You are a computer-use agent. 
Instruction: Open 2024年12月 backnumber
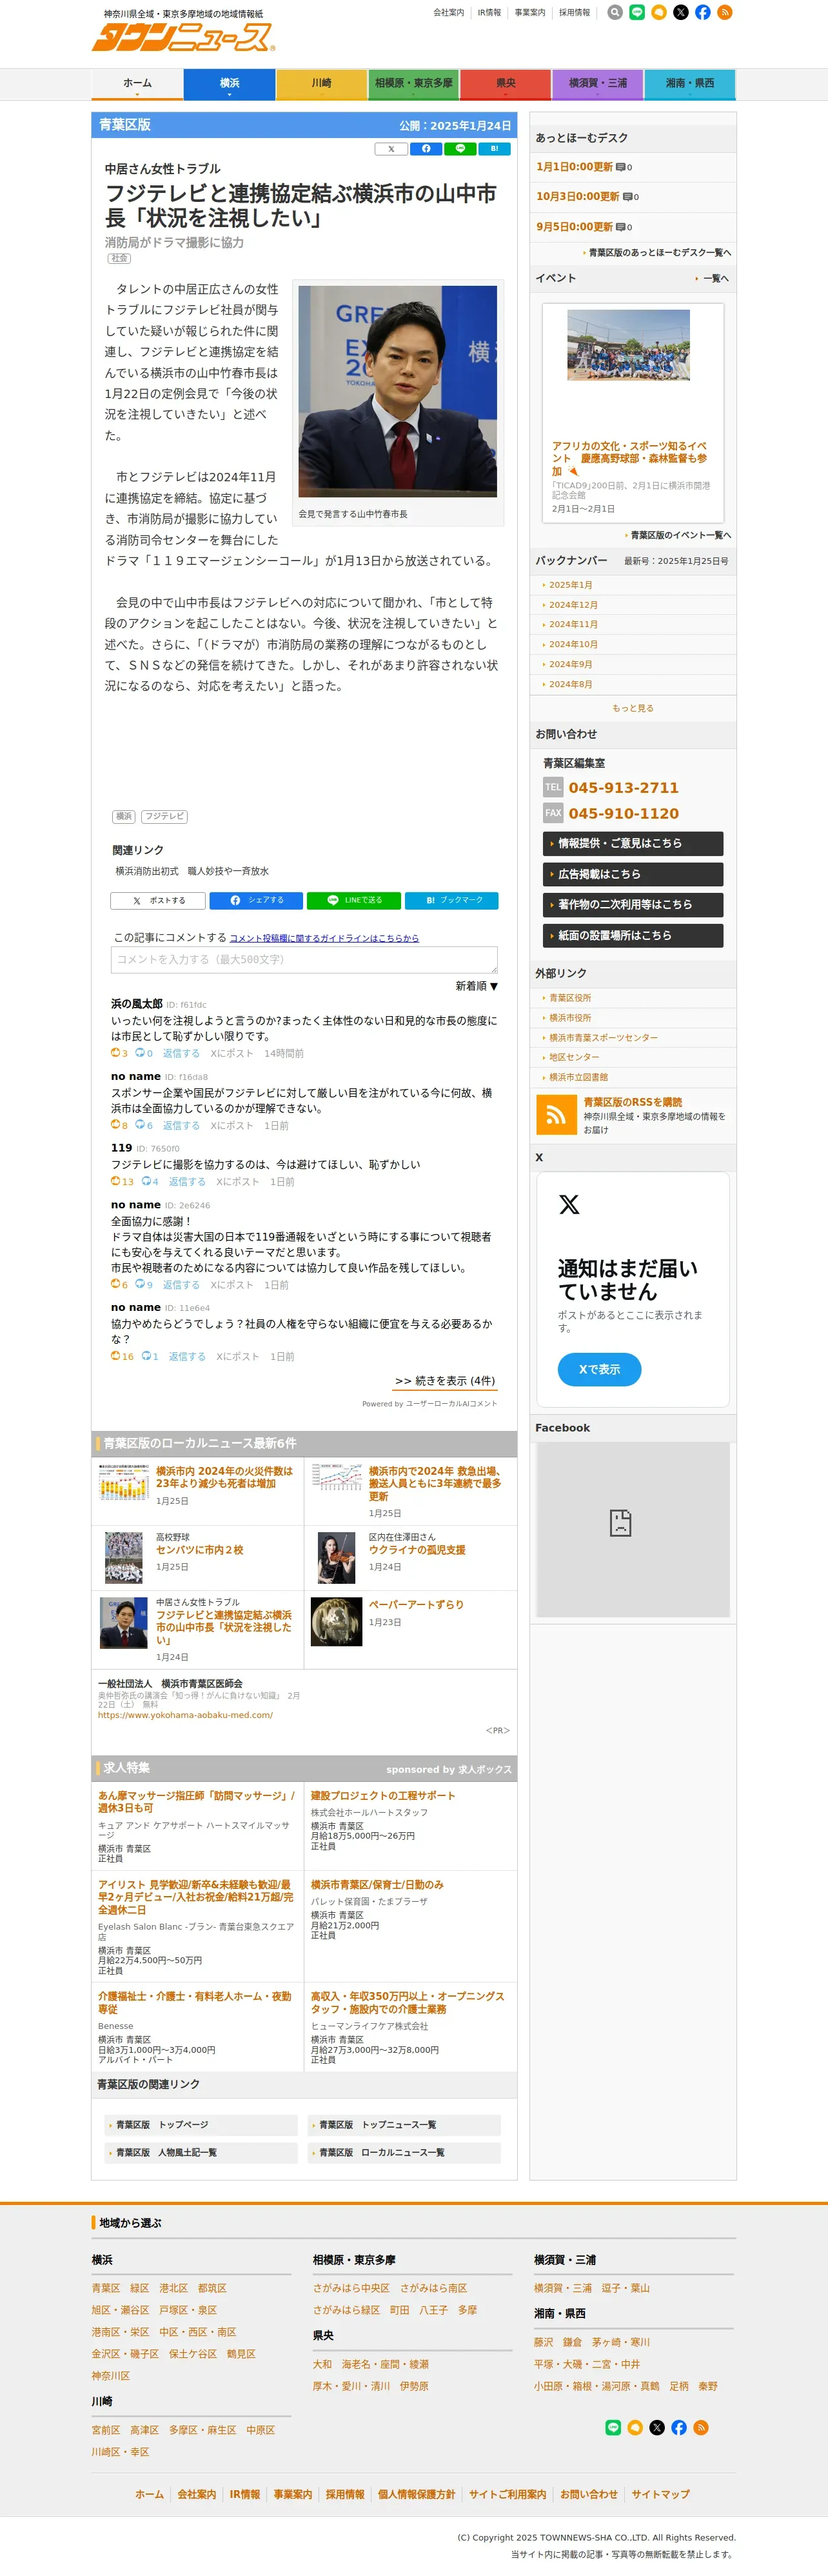pos(573,605)
